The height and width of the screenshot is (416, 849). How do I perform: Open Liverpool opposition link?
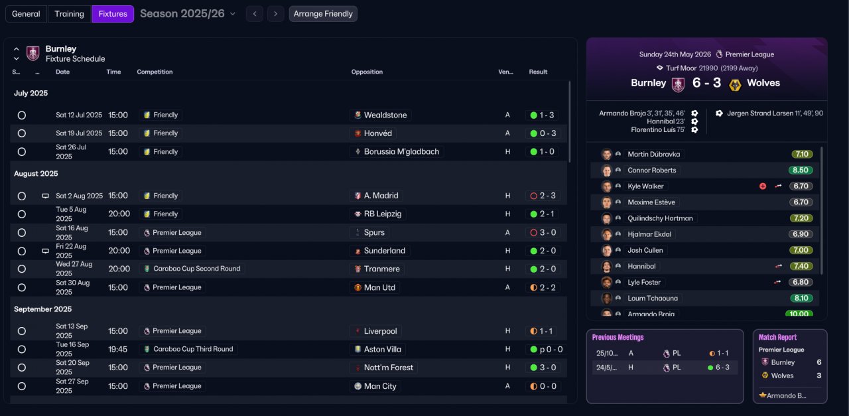[x=376, y=331]
